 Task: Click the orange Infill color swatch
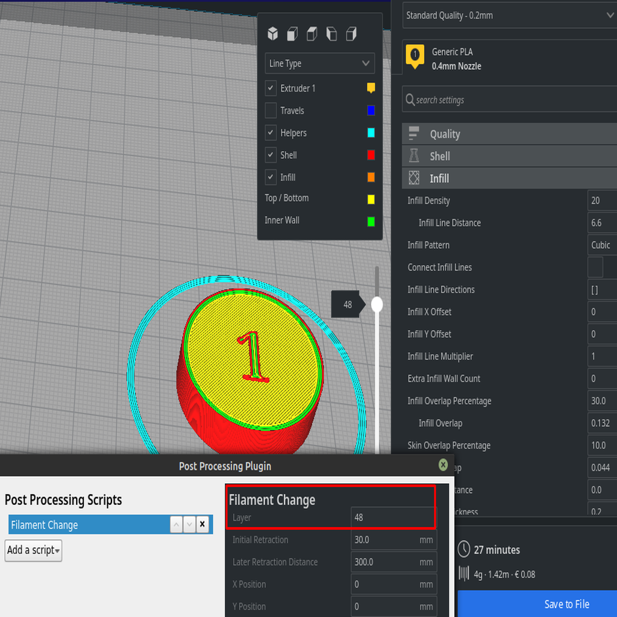point(371,177)
